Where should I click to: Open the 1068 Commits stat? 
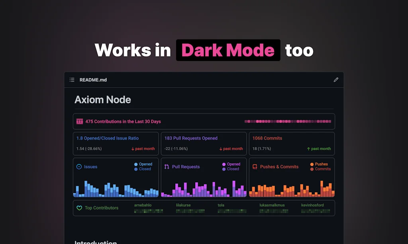pyautogui.click(x=267, y=138)
